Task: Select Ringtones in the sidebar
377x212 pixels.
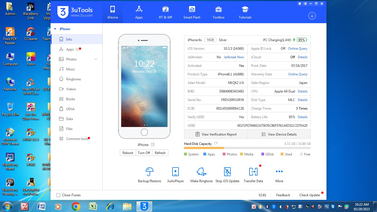Action: 73,79
